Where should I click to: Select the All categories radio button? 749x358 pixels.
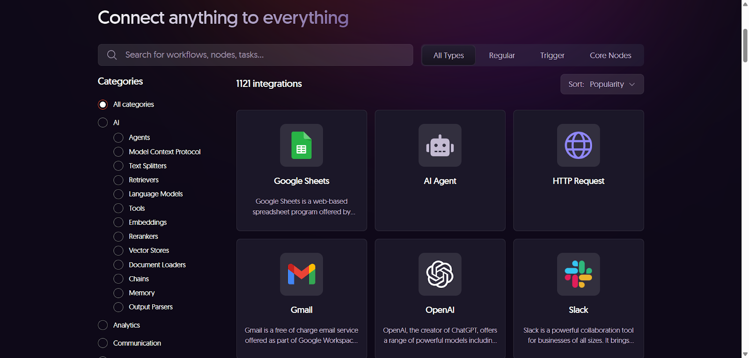103,105
